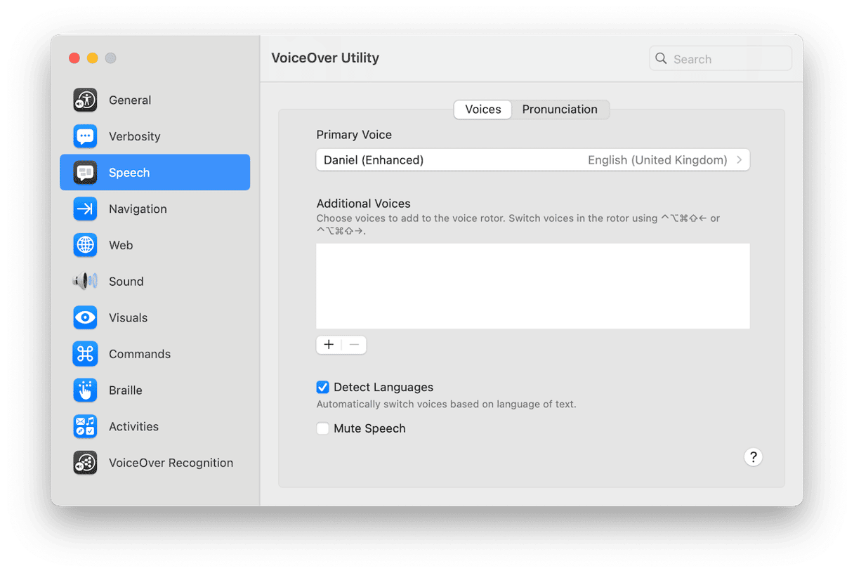Image resolution: width=854 pixels, height=573 pixels.
Task: Click the General accessibility icon in sidebar
Action: coord(85,100)
